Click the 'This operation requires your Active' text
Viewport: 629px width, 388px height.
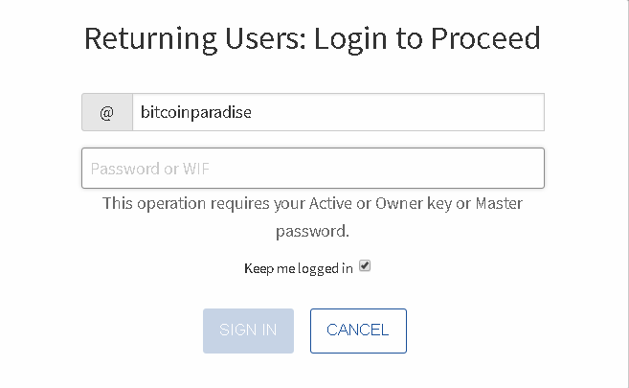pyautogui.click(x=204, y=203)
